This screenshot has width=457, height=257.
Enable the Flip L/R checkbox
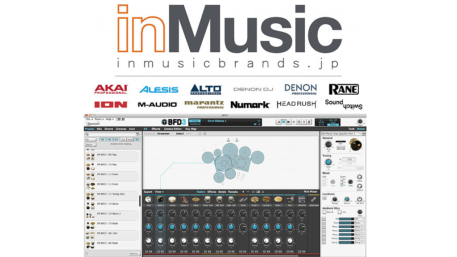coord(324,212)
